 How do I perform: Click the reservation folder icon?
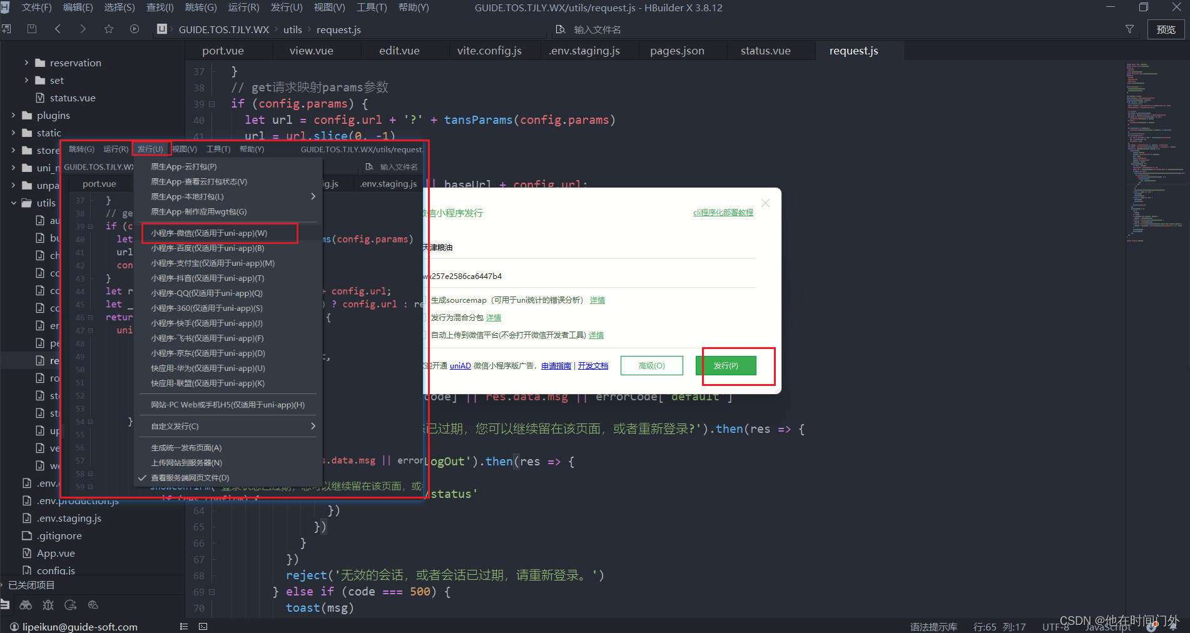coord(41,63)
